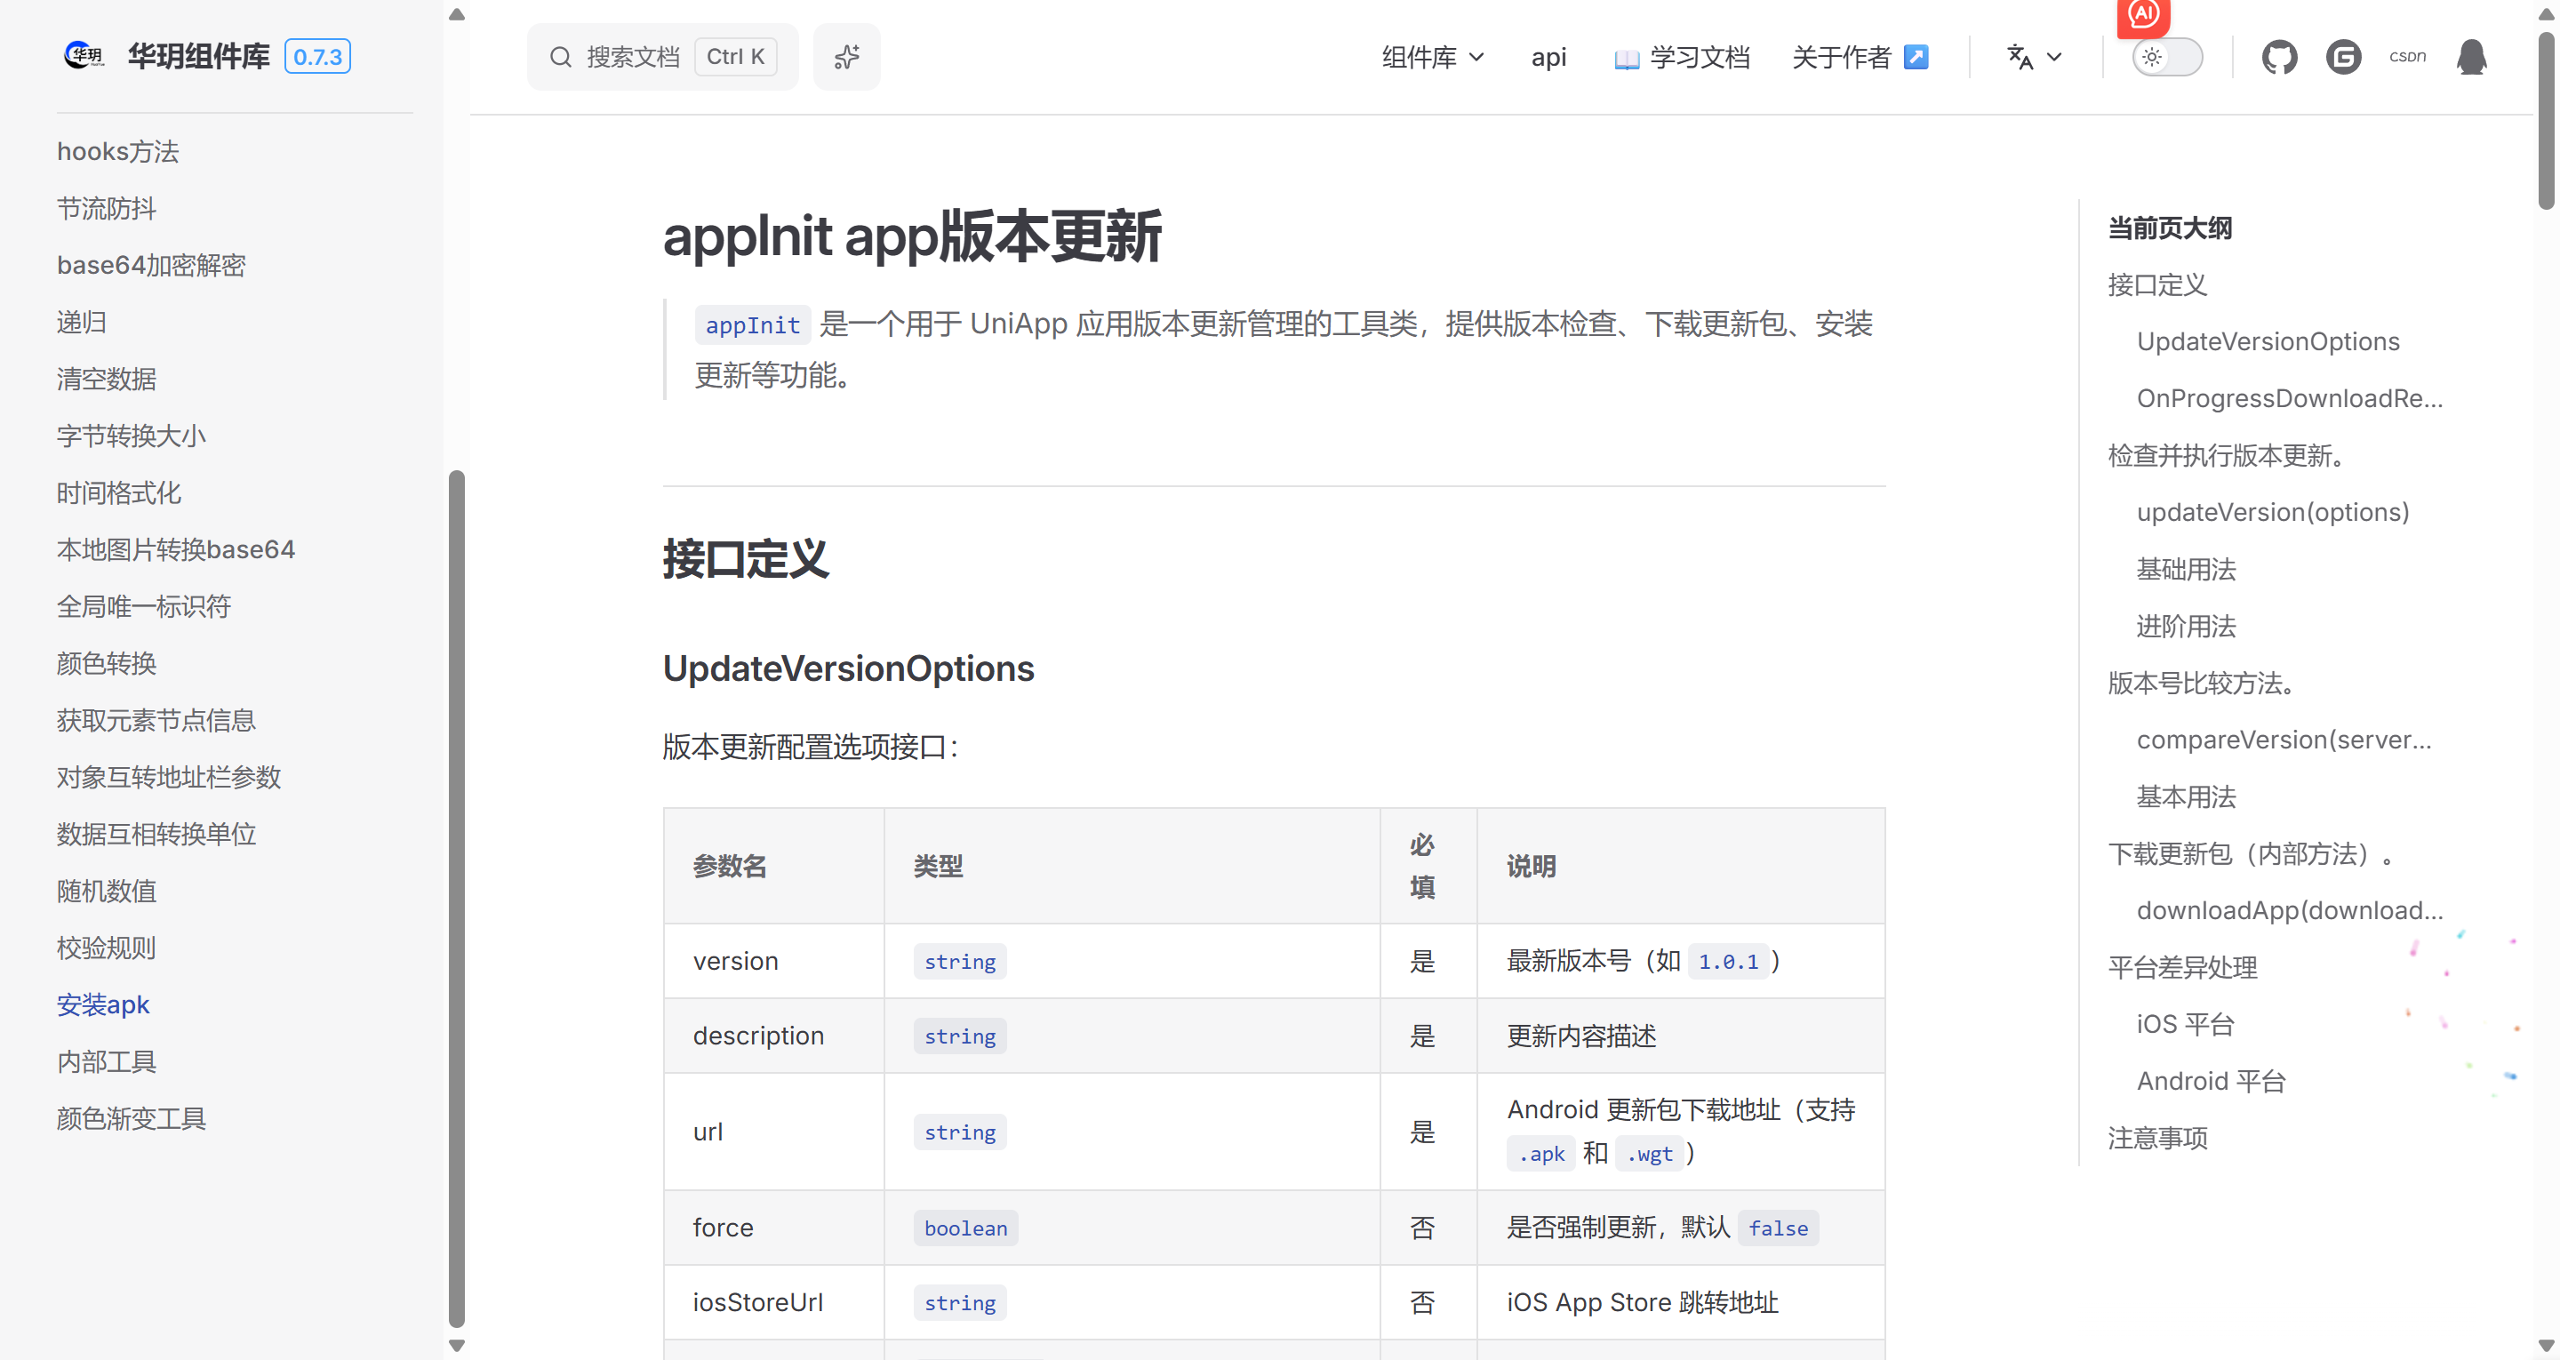Select the active 安装apk sidebar item
Screen dimensions: 2560x1360
tap(103, 1004)
